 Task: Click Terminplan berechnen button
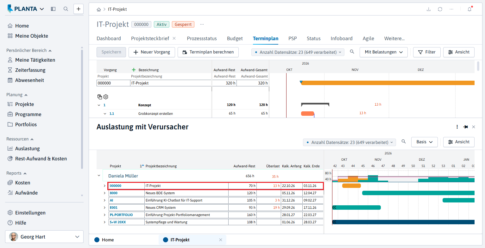(208, 52)
